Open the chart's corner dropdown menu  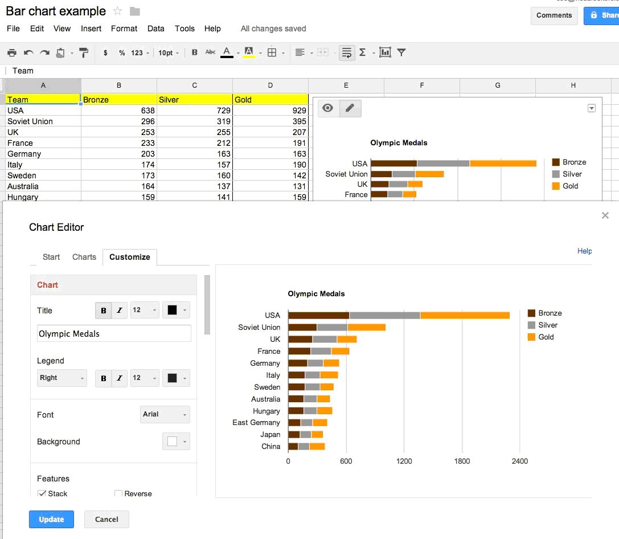(x=591, y=108)
